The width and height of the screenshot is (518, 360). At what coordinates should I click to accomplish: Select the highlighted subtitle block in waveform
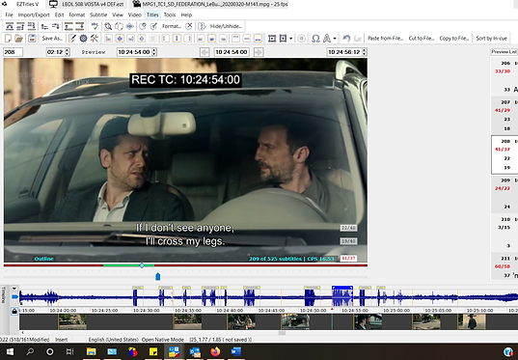click(342, 296)
